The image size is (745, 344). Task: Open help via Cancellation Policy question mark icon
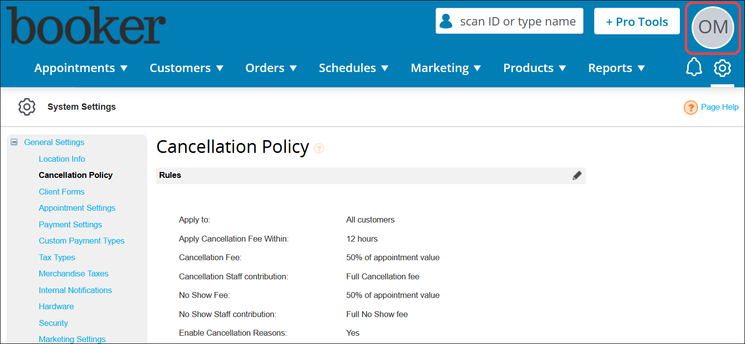coord(319,148)
